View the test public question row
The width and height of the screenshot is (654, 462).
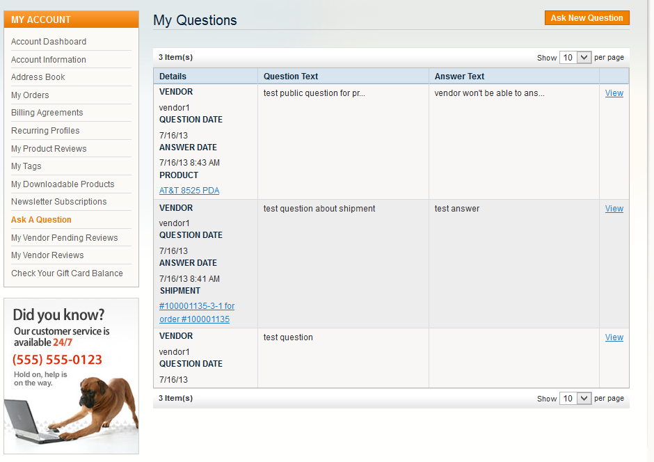(x=614, y=93)
